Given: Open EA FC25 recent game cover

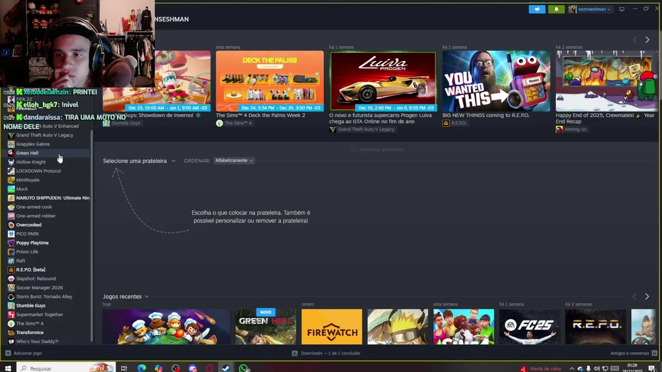Looking at the screenshot, I should 530,327.
